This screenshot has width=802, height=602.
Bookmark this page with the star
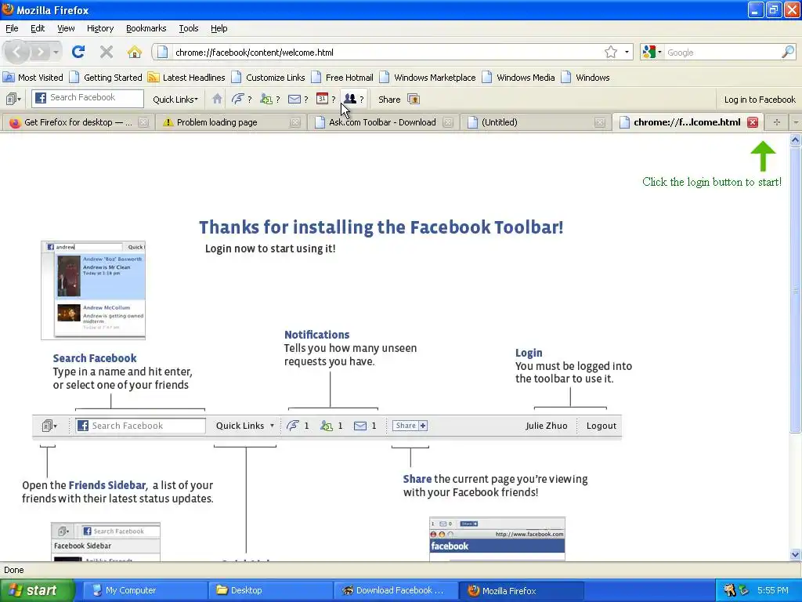click(611, 52)
